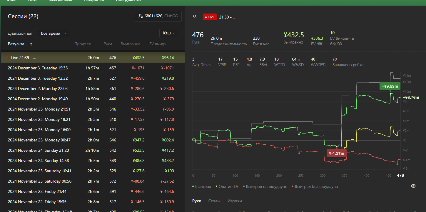Select November 24, Sunday 21:20 session
The width and height of the screenshot is (426, 212).
[x=93, y=150]
